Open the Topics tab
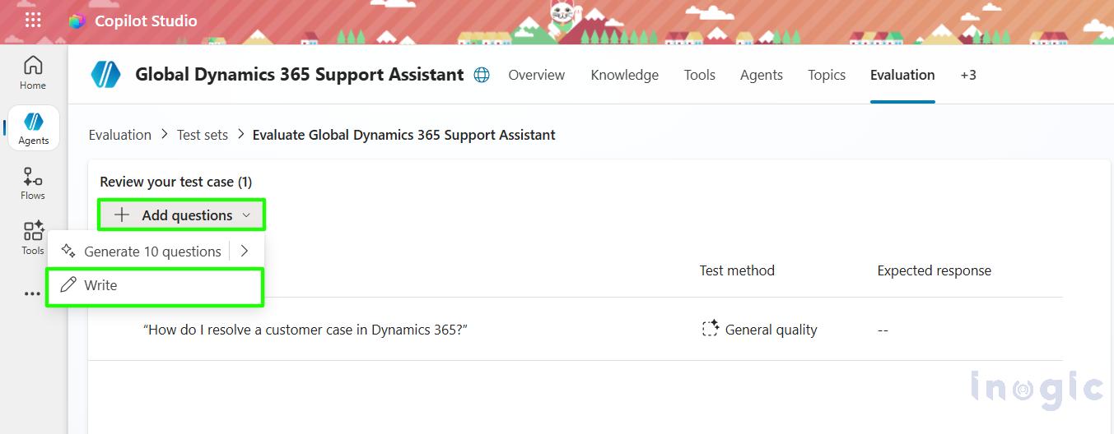1114x434 pixels. tap(827, 75)
